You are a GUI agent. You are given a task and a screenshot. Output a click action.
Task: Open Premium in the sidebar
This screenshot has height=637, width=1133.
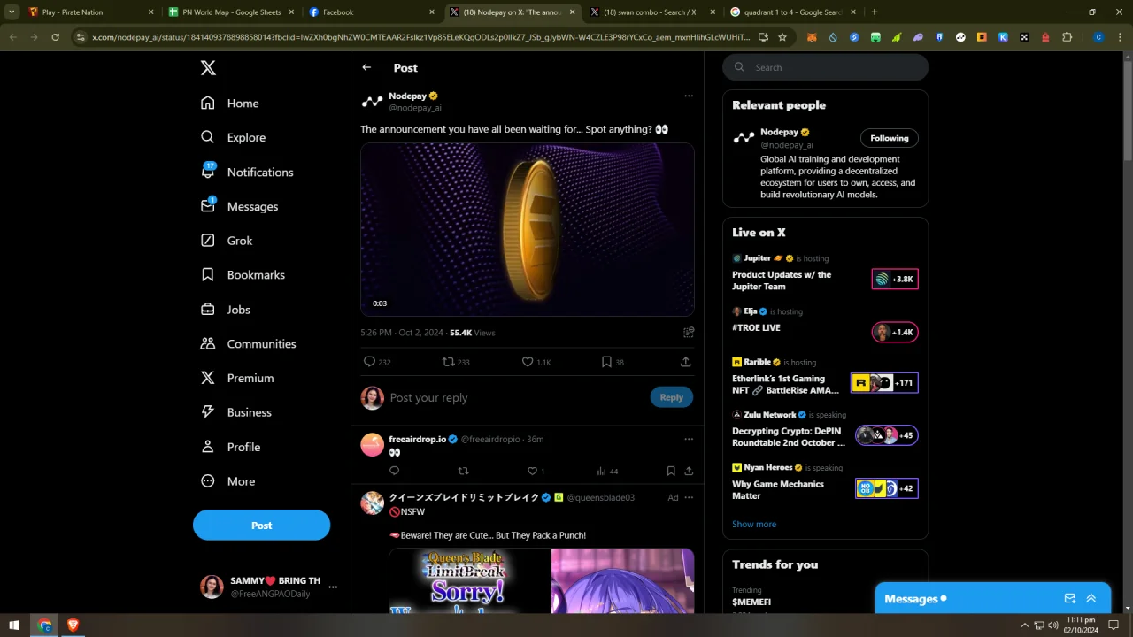pos(237,378)
